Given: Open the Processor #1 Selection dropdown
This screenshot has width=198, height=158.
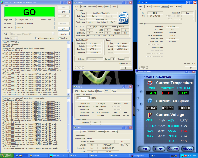Looking at the screenshot, I should [x=102, y=59].
